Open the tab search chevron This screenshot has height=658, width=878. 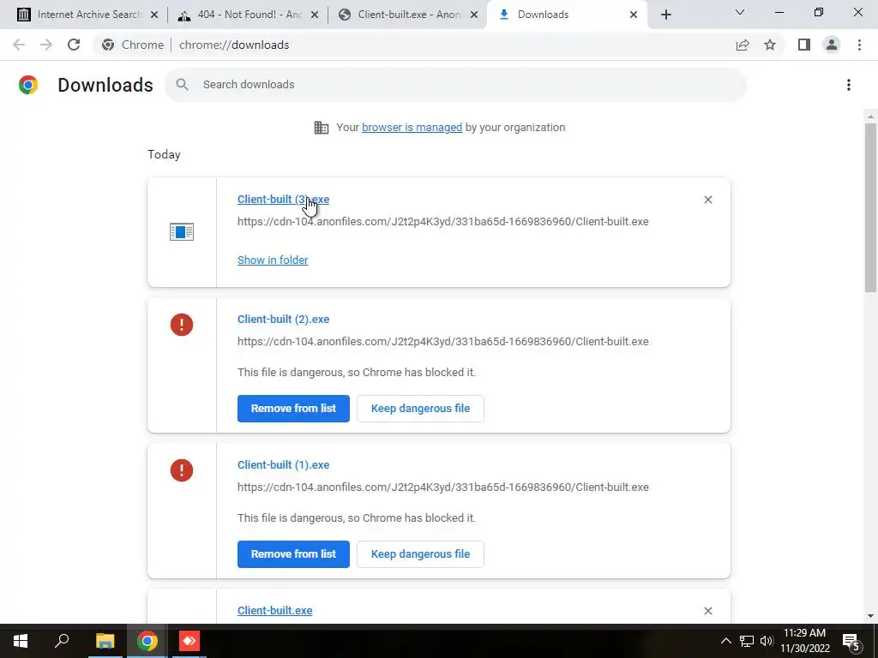pos(740,12)
